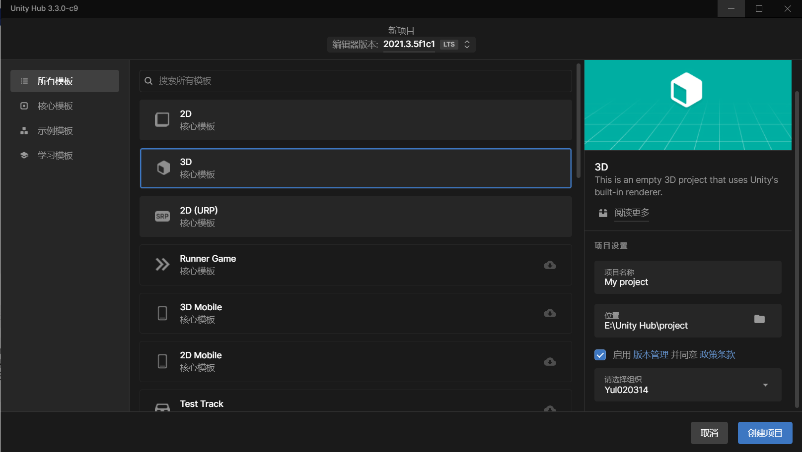The height and width of the screenshot is (452, 802).
Task: Open the editor version selector arrows
Action: [467, 45]
